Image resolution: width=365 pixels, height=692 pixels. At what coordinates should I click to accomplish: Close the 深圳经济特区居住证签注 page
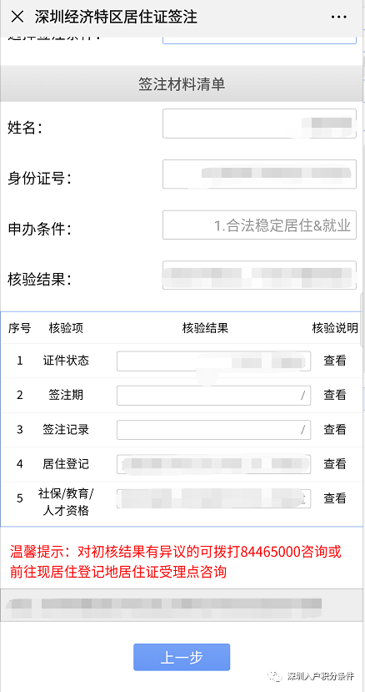point(17,17)
